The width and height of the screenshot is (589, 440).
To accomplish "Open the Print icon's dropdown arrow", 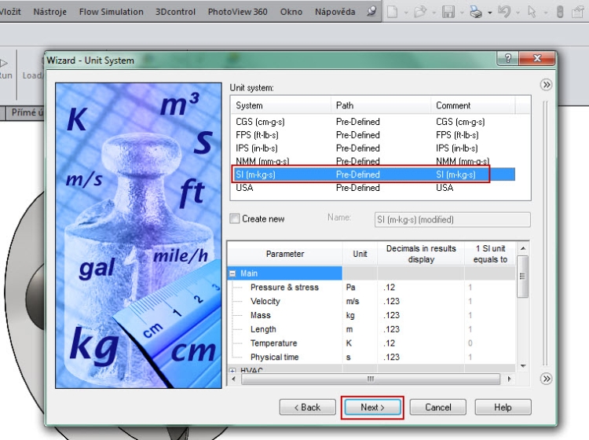I will 490,13.
